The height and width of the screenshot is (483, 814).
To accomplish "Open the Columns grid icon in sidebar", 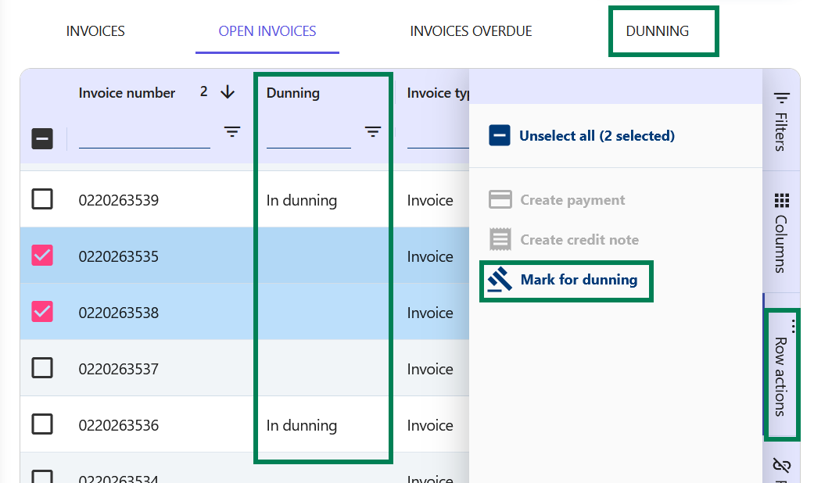I will coord(781,199).
